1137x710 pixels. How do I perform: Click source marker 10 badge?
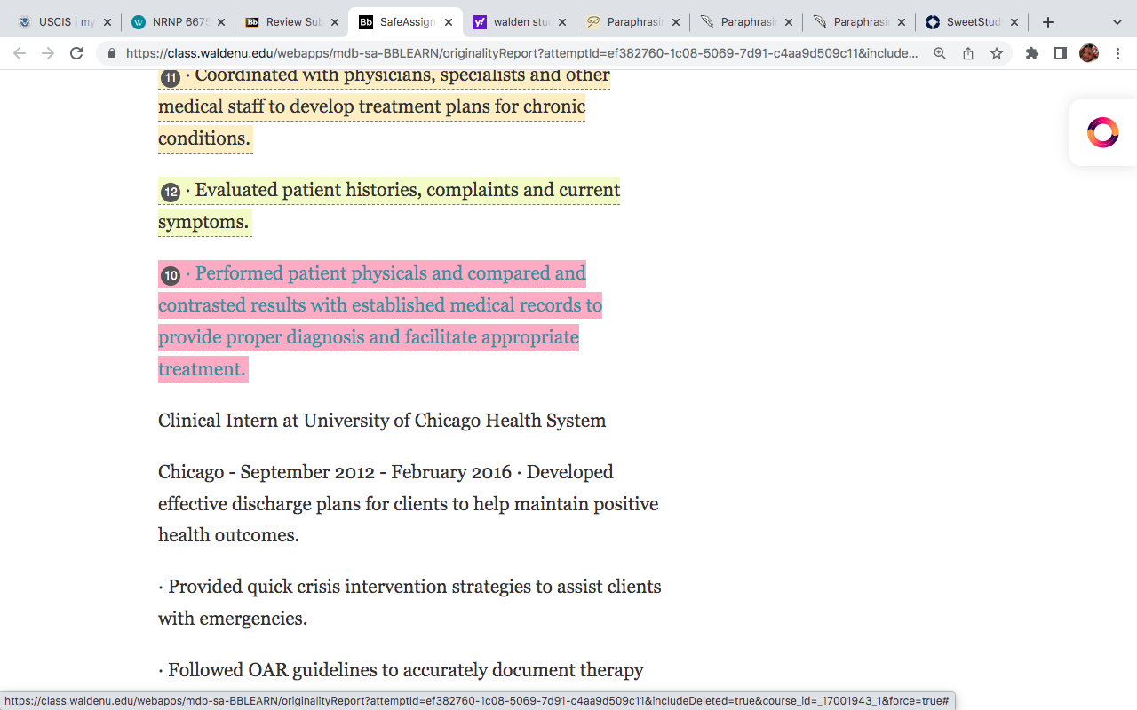170,275
